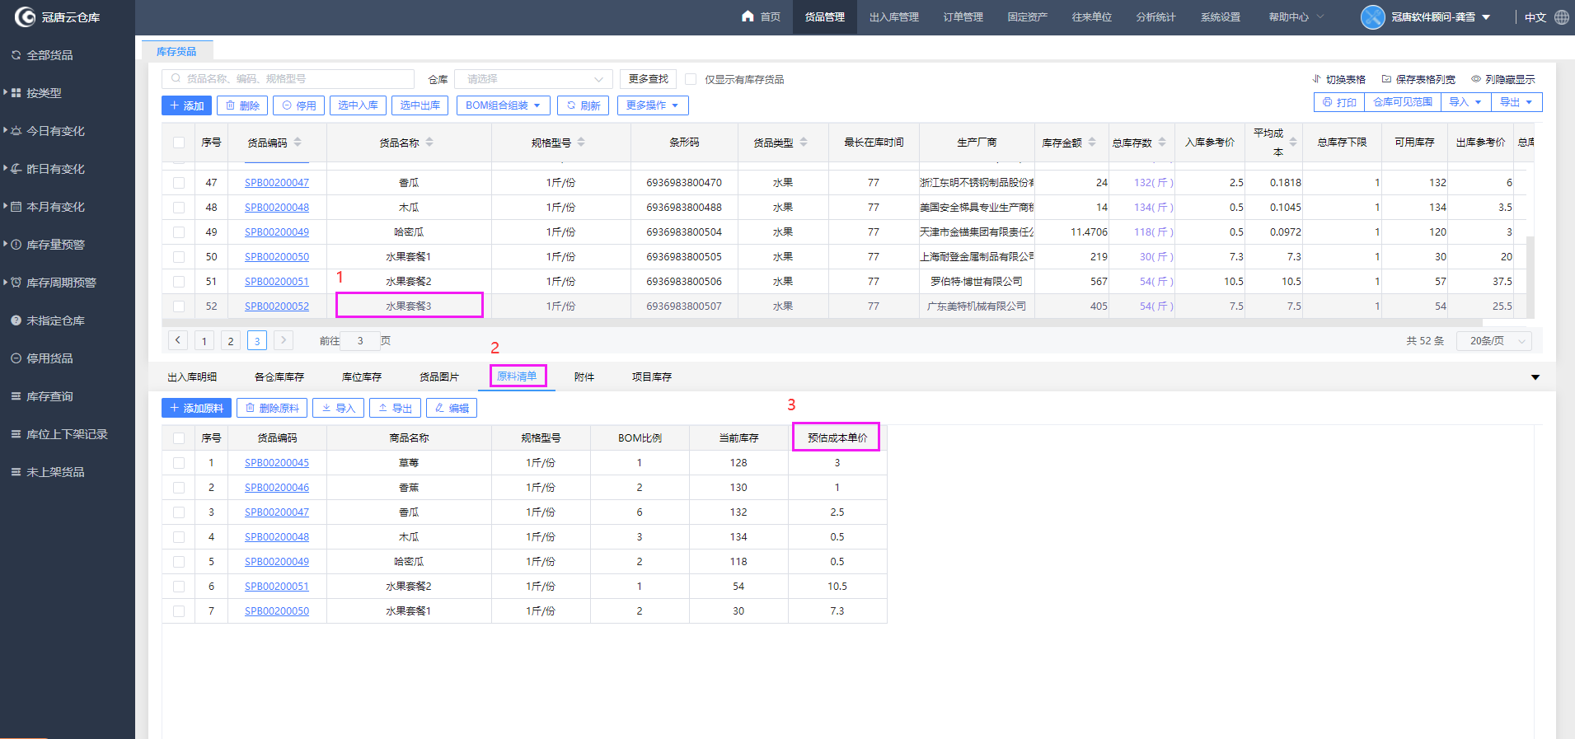This screenshot has width=1575, height=739.
Task: Sort by 货品名称 column sort arrows
Action: click(429, 143)
